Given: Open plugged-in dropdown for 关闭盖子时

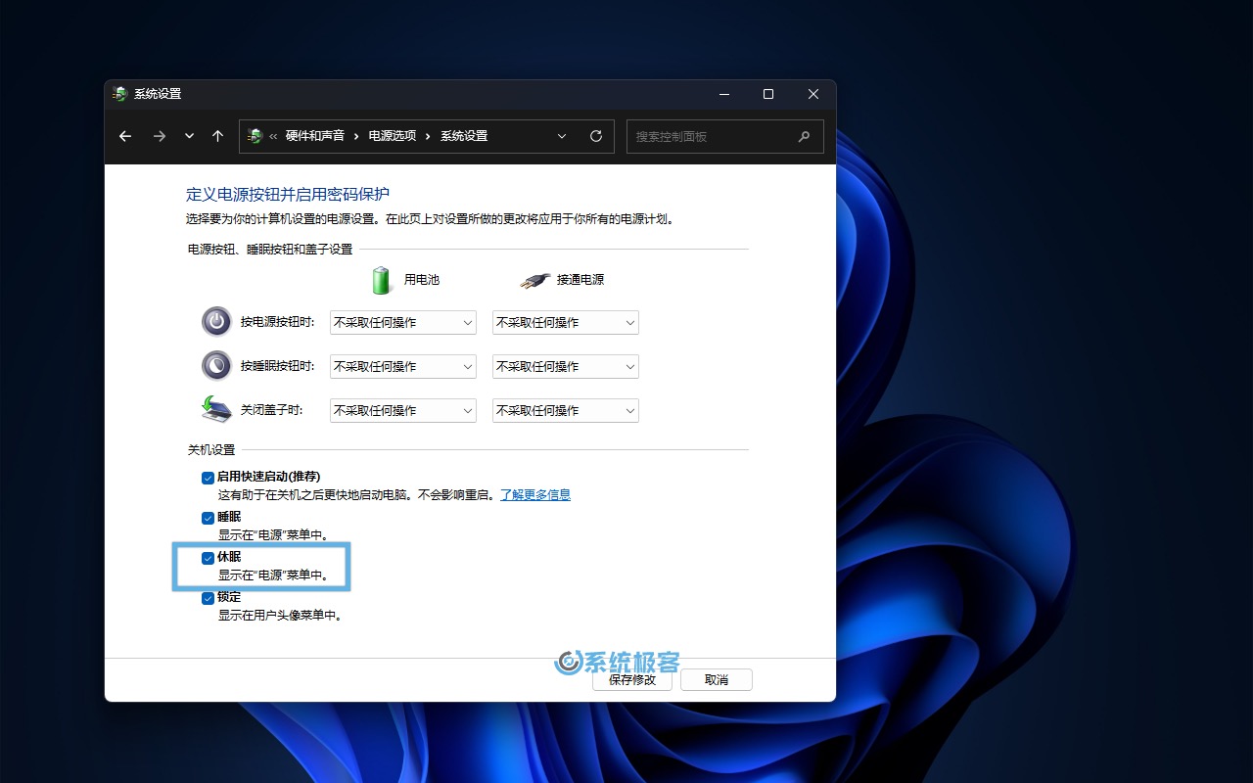Looking at the screenshot, I should pyautogui.click(x=566, y=410).
